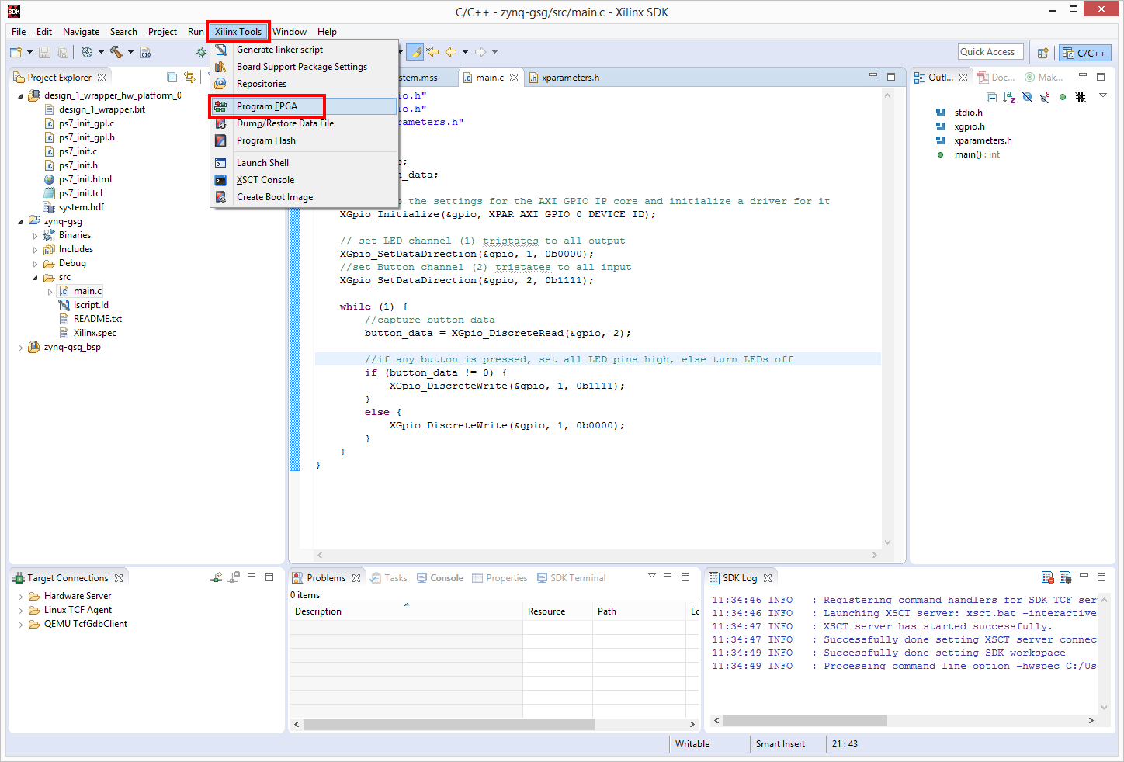Screen dimensions: 1124x762
Task: Click Open Perspective icon
Action: point(1042,53)
